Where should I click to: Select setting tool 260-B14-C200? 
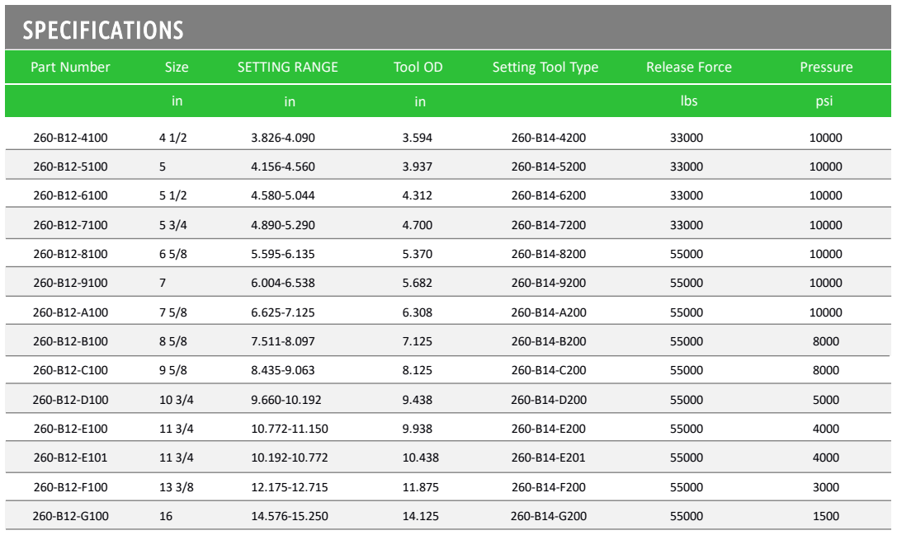549,370
